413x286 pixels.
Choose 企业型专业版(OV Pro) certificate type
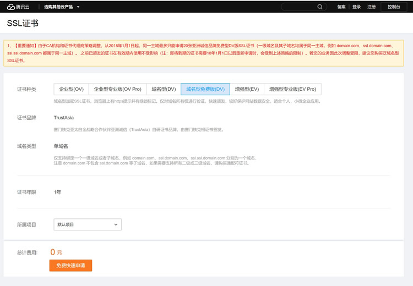tap(117, 89)
